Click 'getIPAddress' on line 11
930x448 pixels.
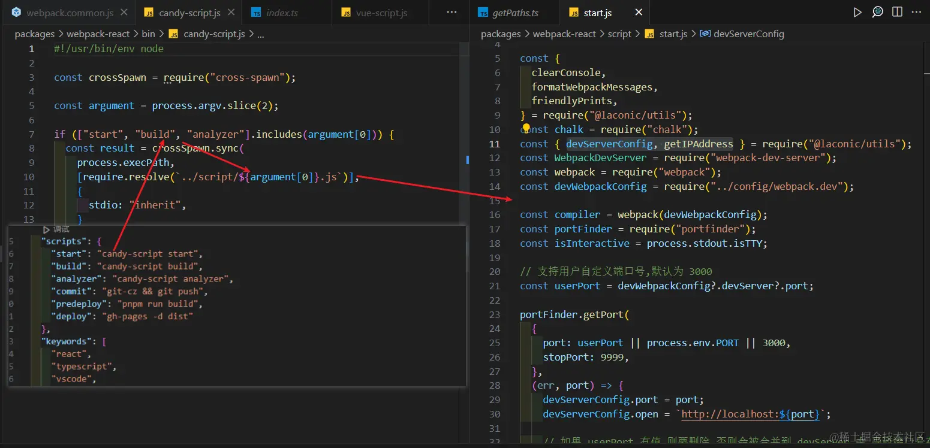699,144
